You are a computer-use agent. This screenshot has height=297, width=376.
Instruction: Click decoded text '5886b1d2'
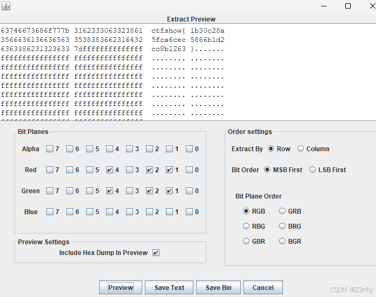click(x=207, y=40)
